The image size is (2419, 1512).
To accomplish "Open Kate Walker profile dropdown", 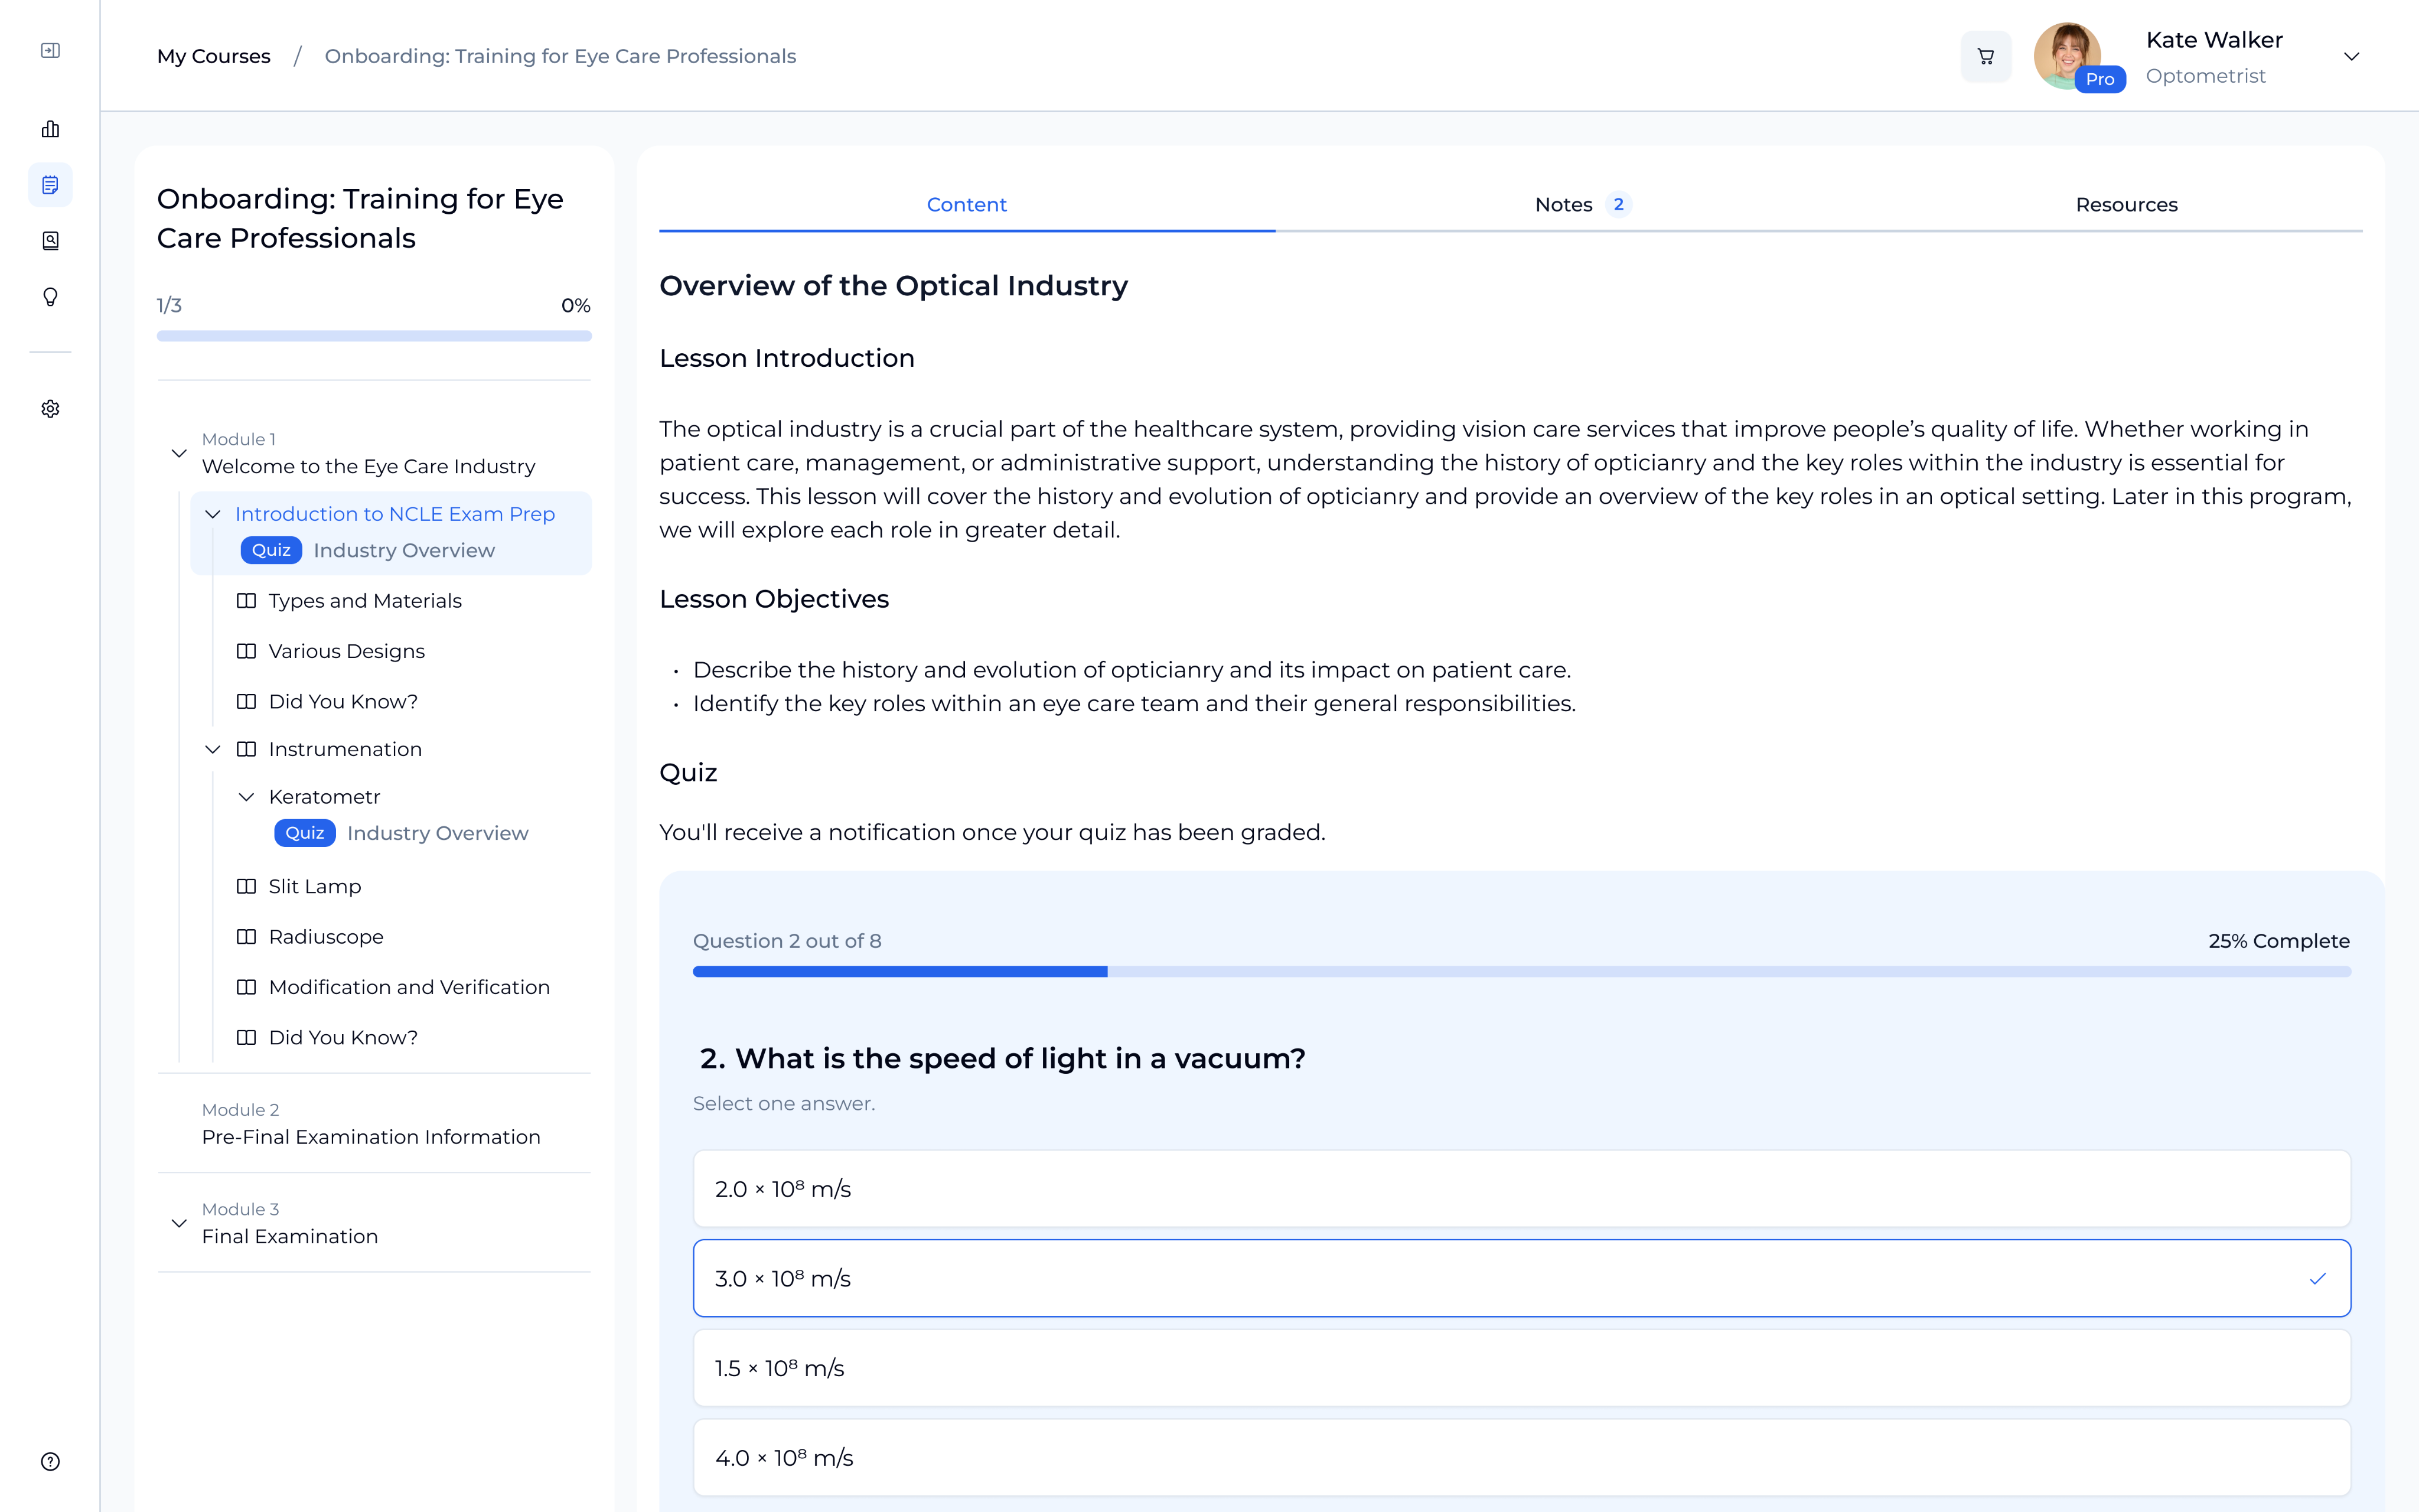I will point(2351,57).
